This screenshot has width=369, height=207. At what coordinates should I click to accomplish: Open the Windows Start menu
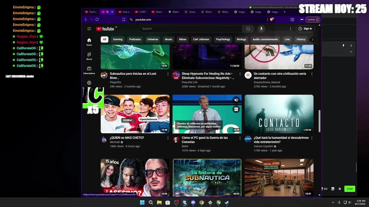[x=142, y=202]
